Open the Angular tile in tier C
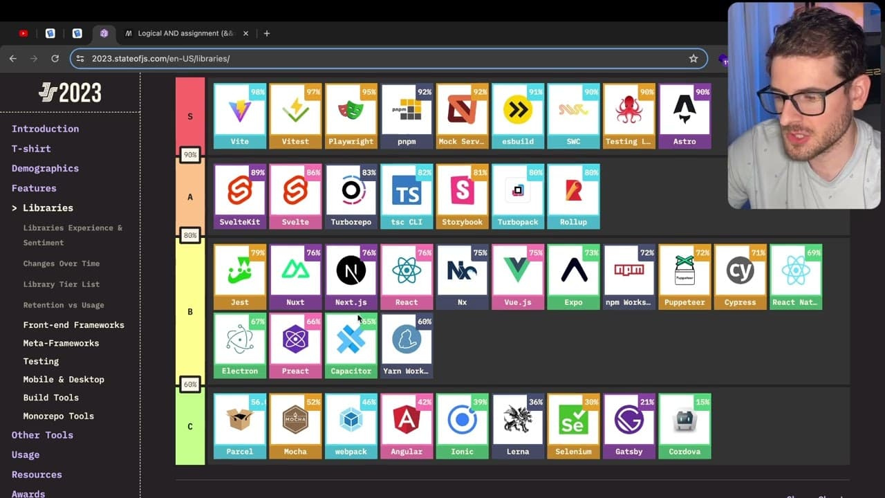 click(407, 426)
